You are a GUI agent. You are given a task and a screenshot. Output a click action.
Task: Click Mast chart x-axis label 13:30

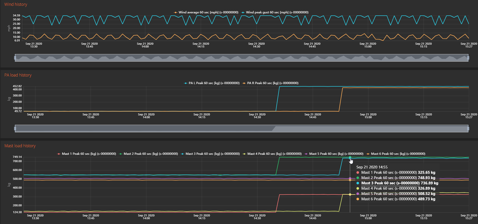click(35, 217)
